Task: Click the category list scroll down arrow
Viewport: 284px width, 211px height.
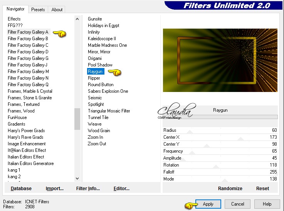Action: pos(77,178)
